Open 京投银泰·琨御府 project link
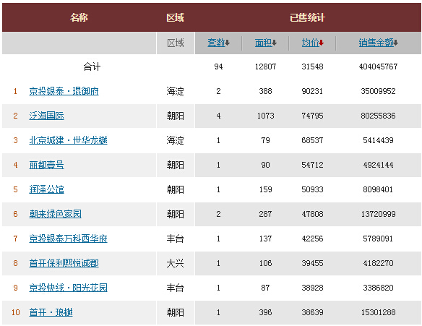Screen dimensions: 422x326 (x=64, y=91)
